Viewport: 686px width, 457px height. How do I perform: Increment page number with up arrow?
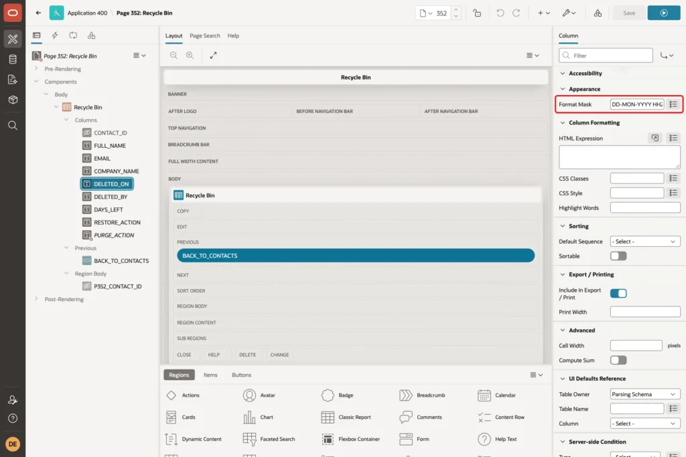(x=456, y=9)
